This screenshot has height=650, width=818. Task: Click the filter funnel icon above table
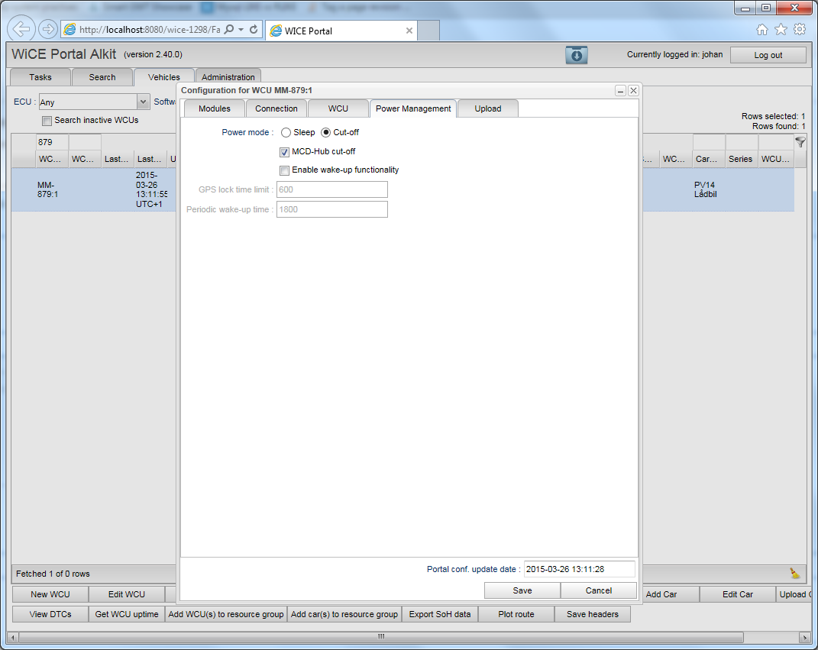[800, 142]
